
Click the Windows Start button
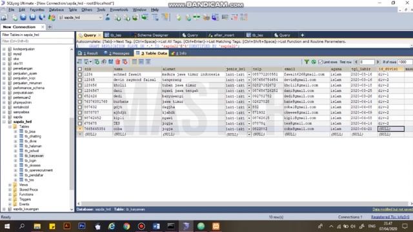(7, 226)
